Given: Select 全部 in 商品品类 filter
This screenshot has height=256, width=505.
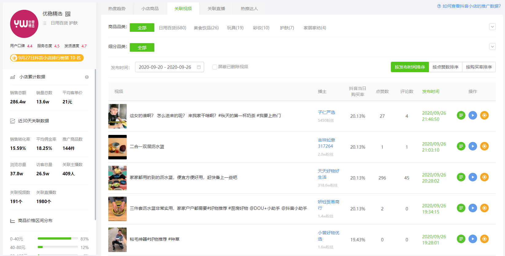Looking at the screenshot, I should 142,28.
